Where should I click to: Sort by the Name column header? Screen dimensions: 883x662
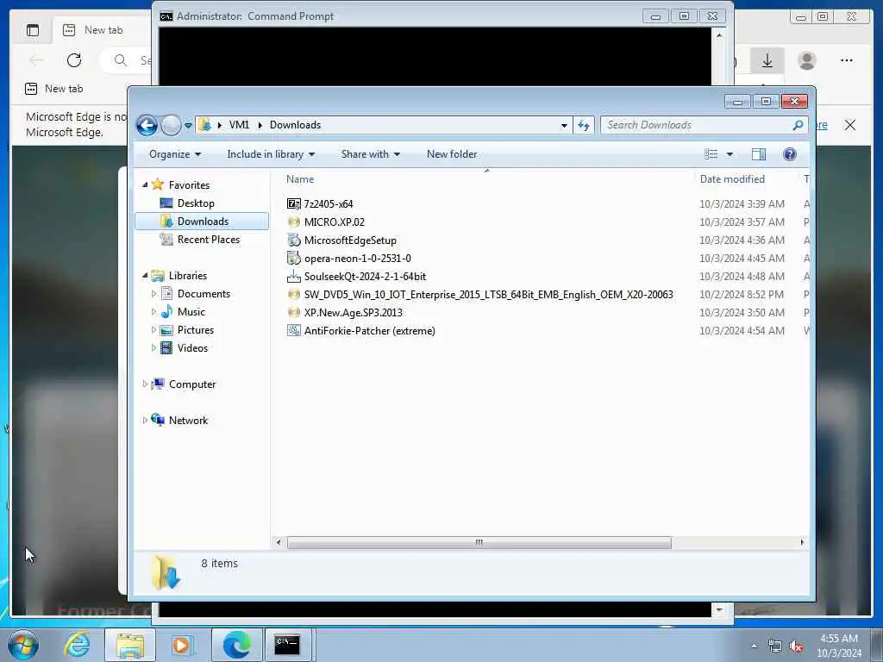pos(300,179)
